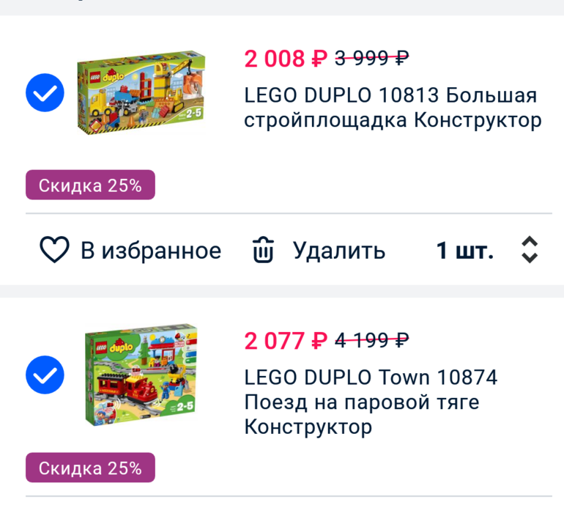Click the crossed-out 3 999 ₽ price
This screenshot has height=505, width=564.
pos(371,58)
